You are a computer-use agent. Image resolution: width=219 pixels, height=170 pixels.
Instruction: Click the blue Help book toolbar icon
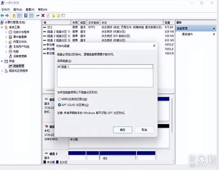[26, 15]
